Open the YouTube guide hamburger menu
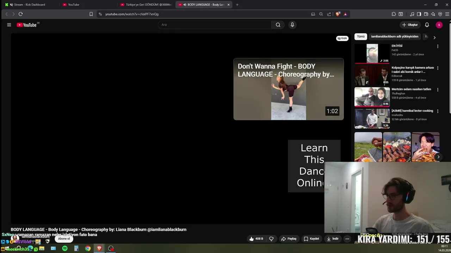 pos(9,25)
